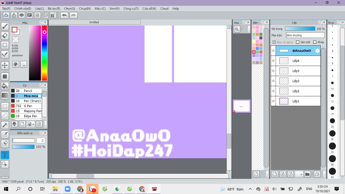Select the Bucket fill tool
345x194 pixels.
pos(5,86)
